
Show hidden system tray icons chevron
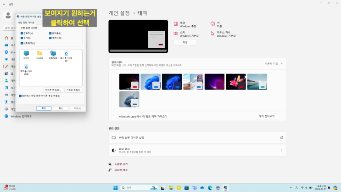291,188
